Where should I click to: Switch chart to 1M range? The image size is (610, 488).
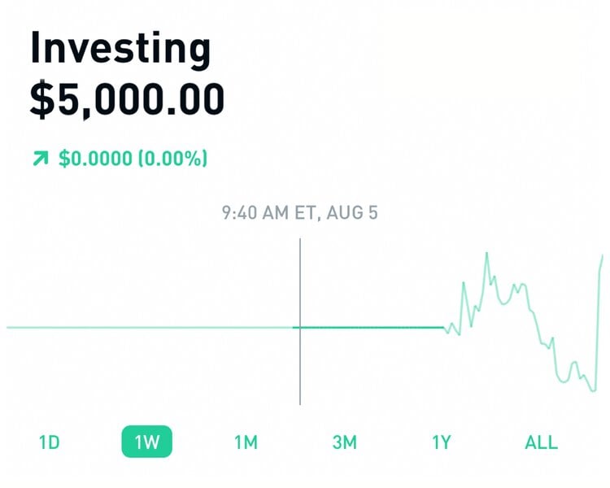(x=246, y=442)
